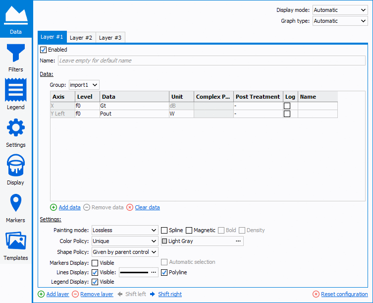The height and width of the screenshot is (303, 373).
Task: Open the Templates pictures section
Action: (x=16, y=246)
